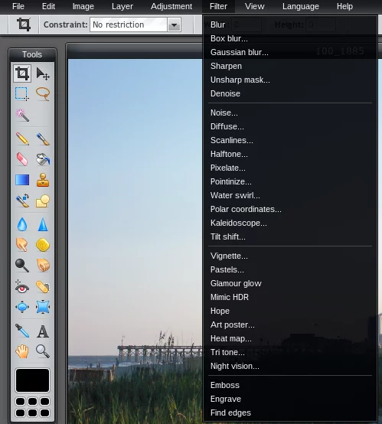Select the Burn hand tool
This screenshot has height=424, width=382.
[x=43, y=265]
